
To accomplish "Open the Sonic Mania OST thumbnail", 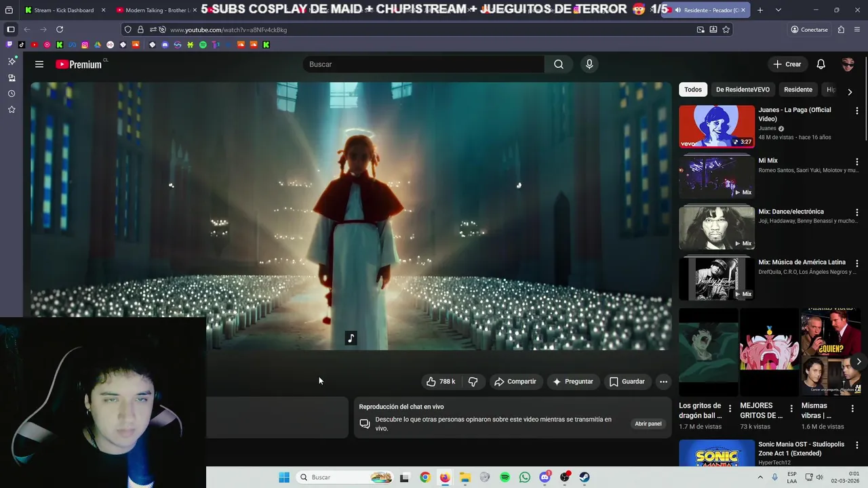I will tap(717, 453).
